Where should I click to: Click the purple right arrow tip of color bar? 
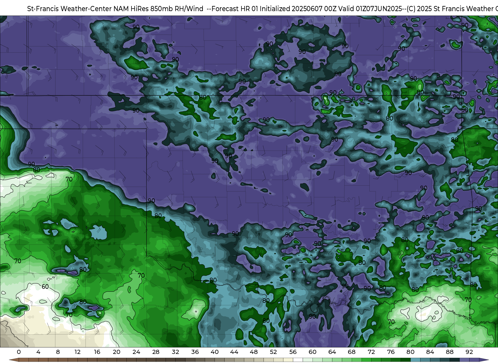click(x=484, y=360)
